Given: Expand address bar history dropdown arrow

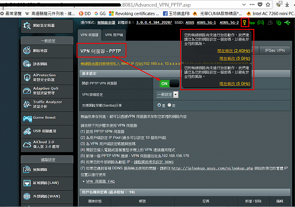Looking at the screenshot, I should click(x=244, y=5).
